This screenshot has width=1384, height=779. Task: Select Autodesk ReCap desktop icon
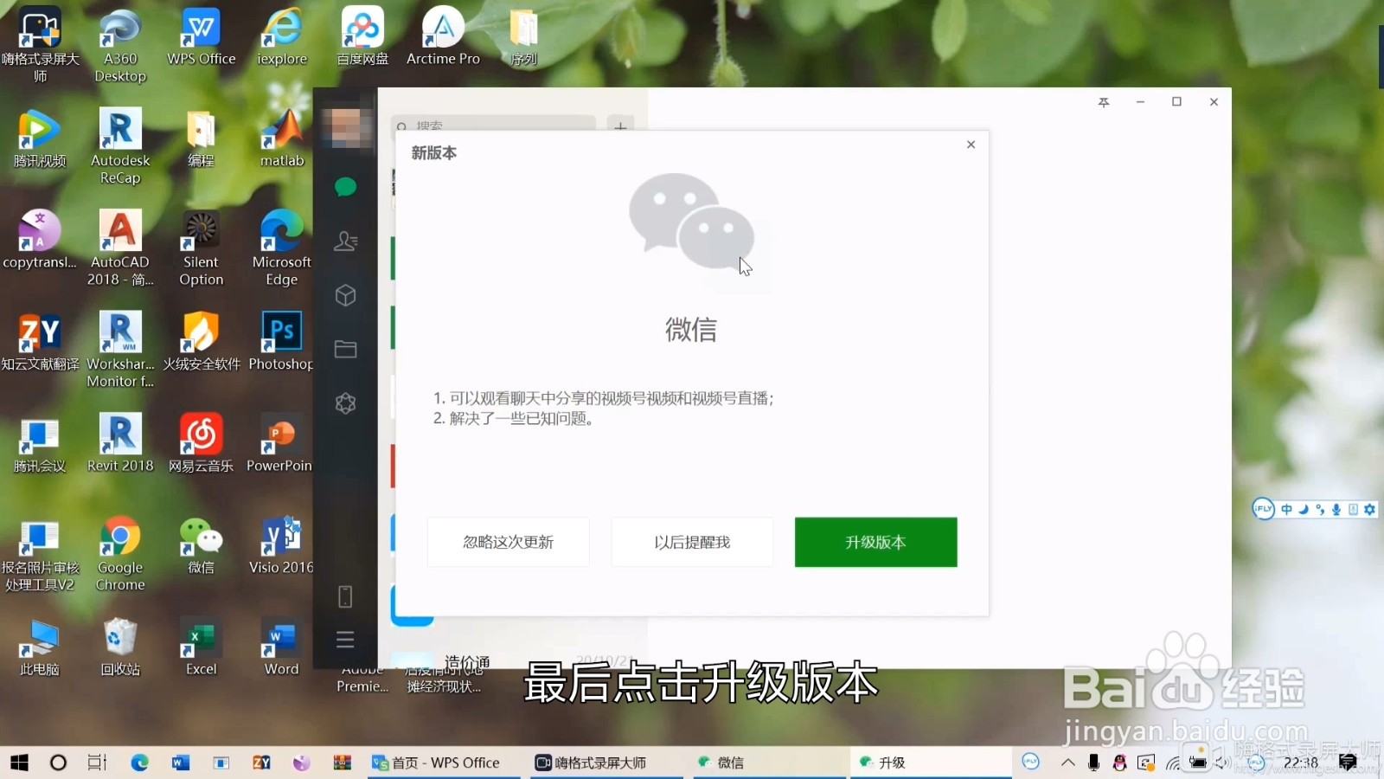click(120, 147)
